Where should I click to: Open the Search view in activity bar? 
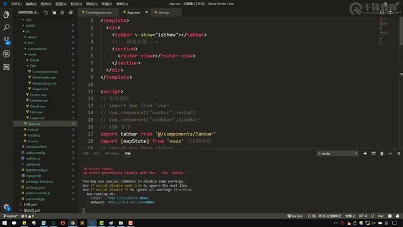point(6,27)
